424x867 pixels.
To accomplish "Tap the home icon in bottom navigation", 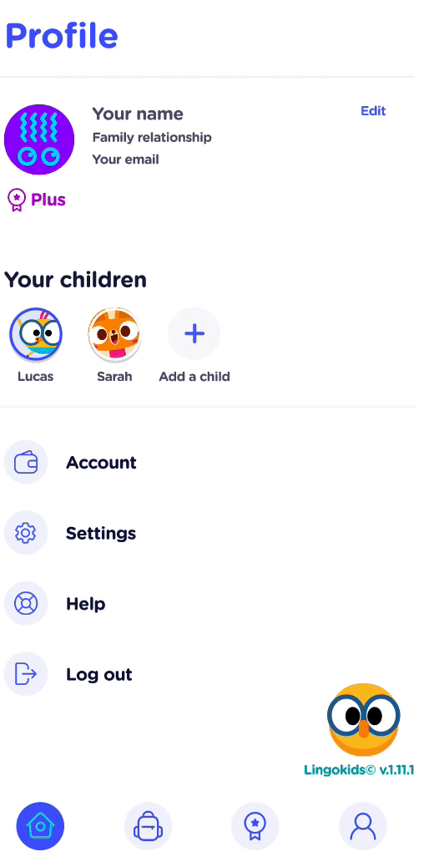I will pos(40,826).
